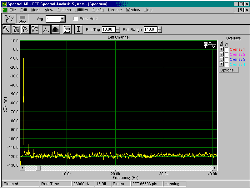Click the Plot Range value field
Screen dimensions: 250x188
click(151, 29)
